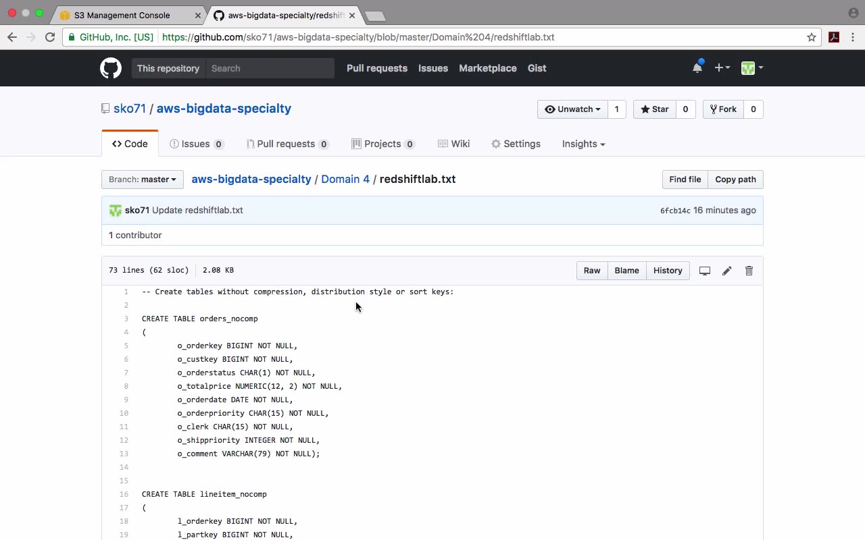Click the Copy path button
The height and width of the screenshot is (540, 865).
point(735,180)
